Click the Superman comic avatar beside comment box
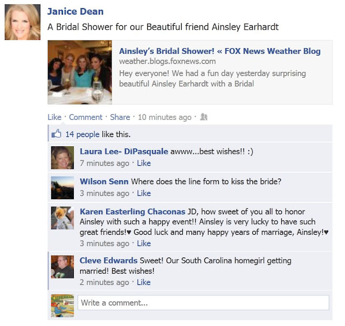This screenshot has height=326, width=345. point(63,305)
